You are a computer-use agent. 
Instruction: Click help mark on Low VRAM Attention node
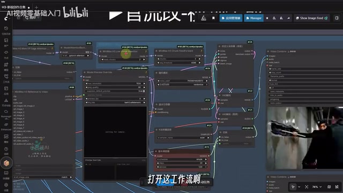tap(146, 51)
